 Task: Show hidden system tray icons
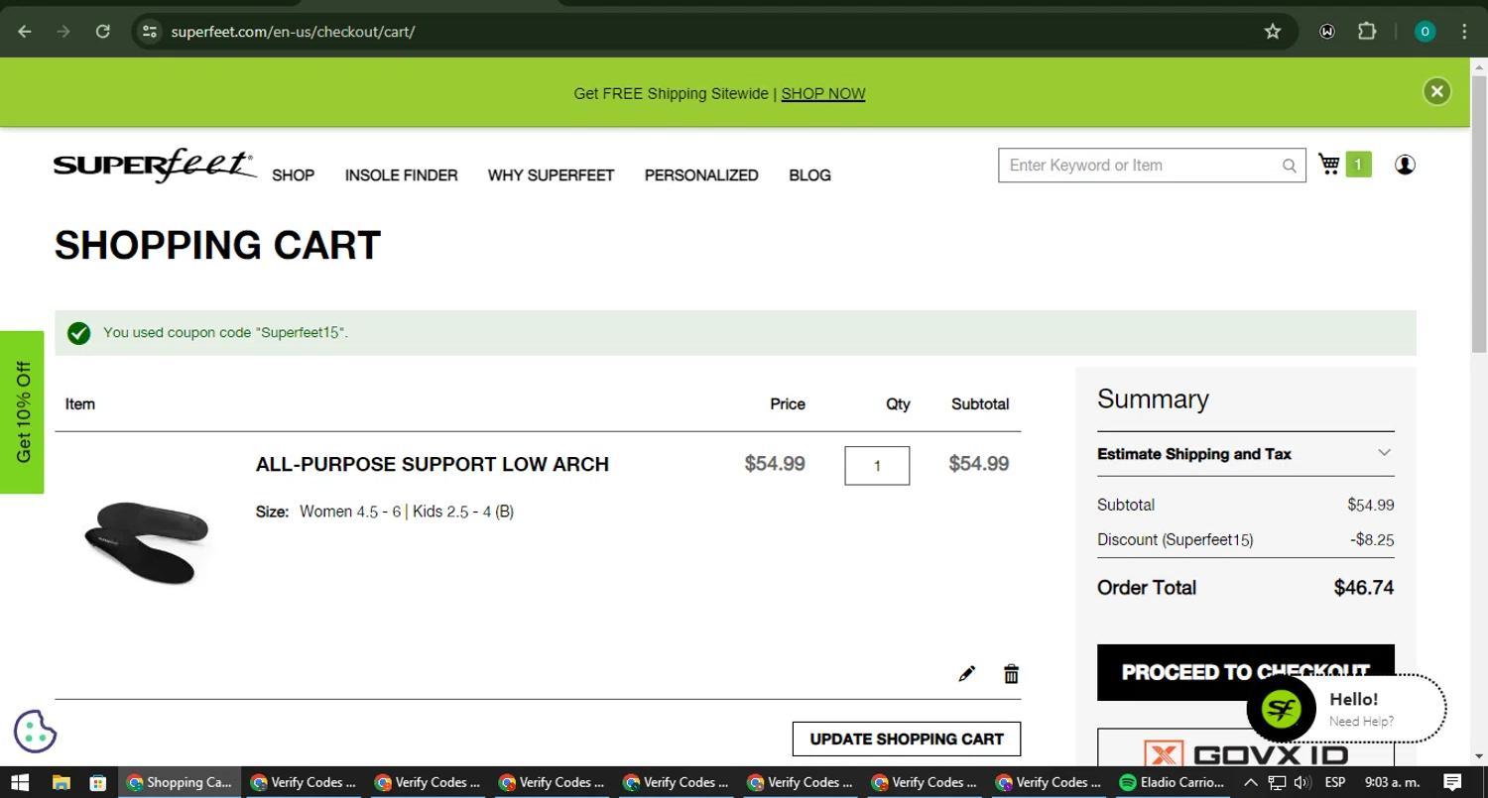pyautogui.click(x=1251, y=782)
